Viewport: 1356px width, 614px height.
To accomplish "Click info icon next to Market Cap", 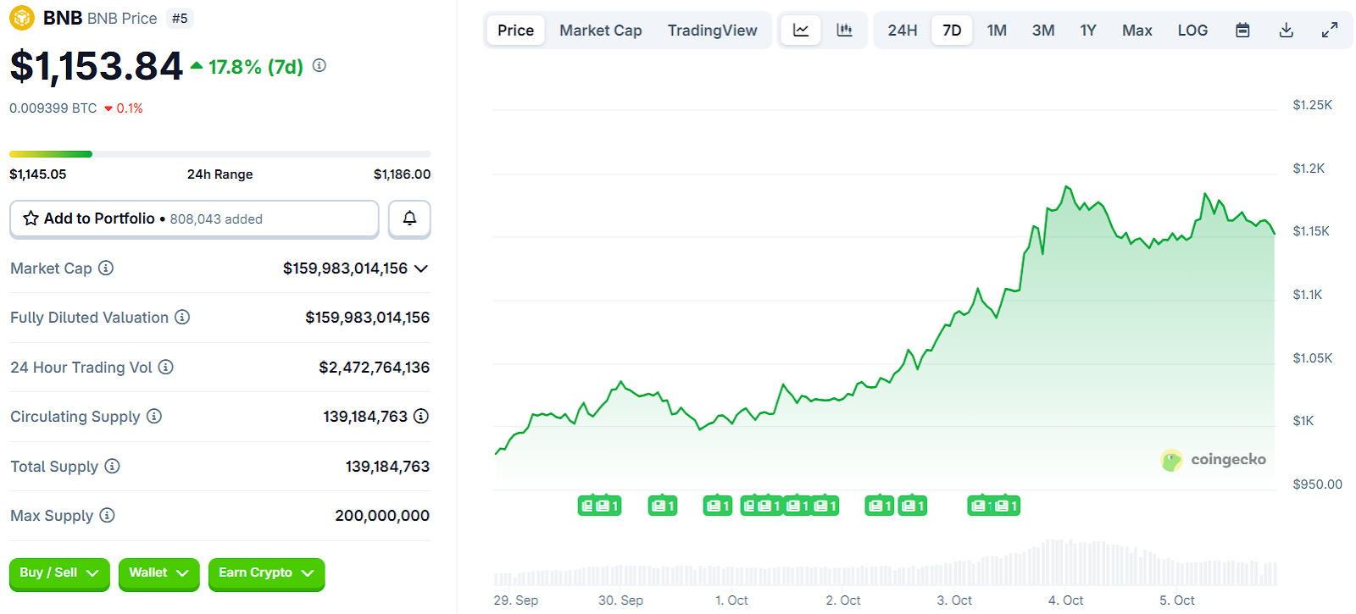I will pyautogui.click(x=106, y=268).
